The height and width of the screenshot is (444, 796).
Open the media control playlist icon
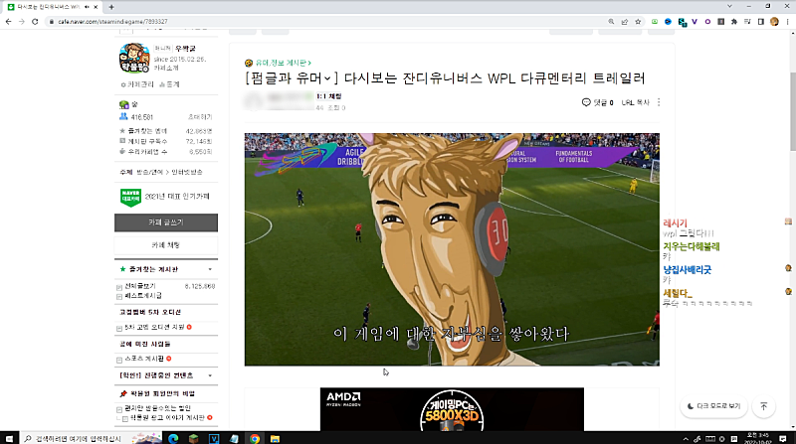coord(747,22)
